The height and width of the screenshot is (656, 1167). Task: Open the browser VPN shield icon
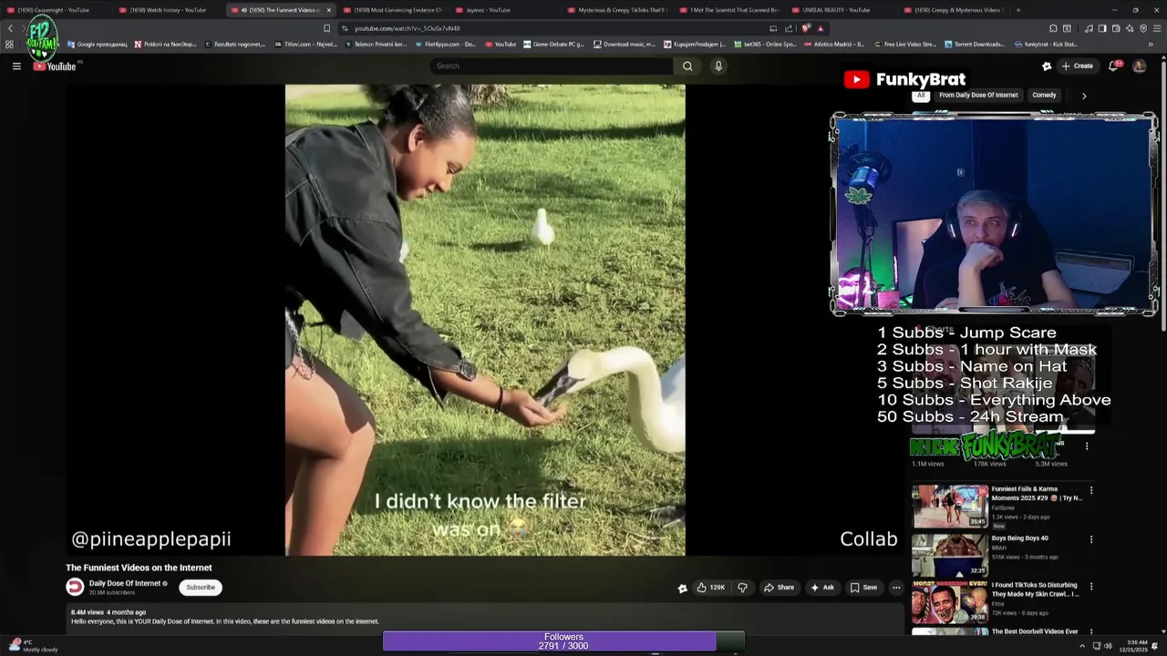(x=1142, y=28)
